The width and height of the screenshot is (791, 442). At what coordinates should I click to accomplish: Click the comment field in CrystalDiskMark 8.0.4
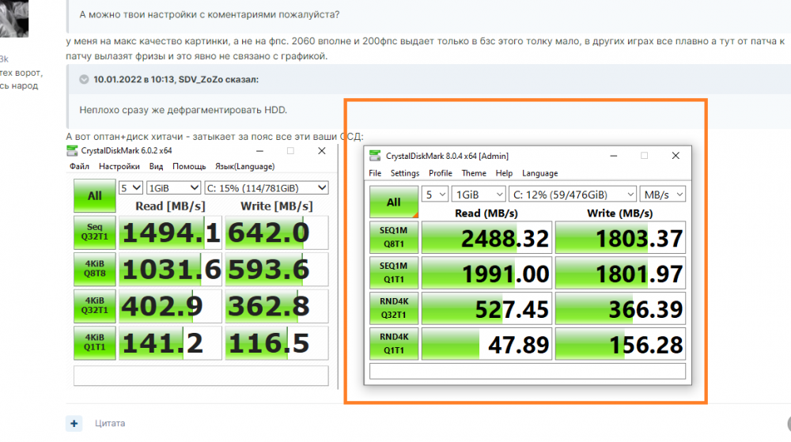click(x=528, y=371)
